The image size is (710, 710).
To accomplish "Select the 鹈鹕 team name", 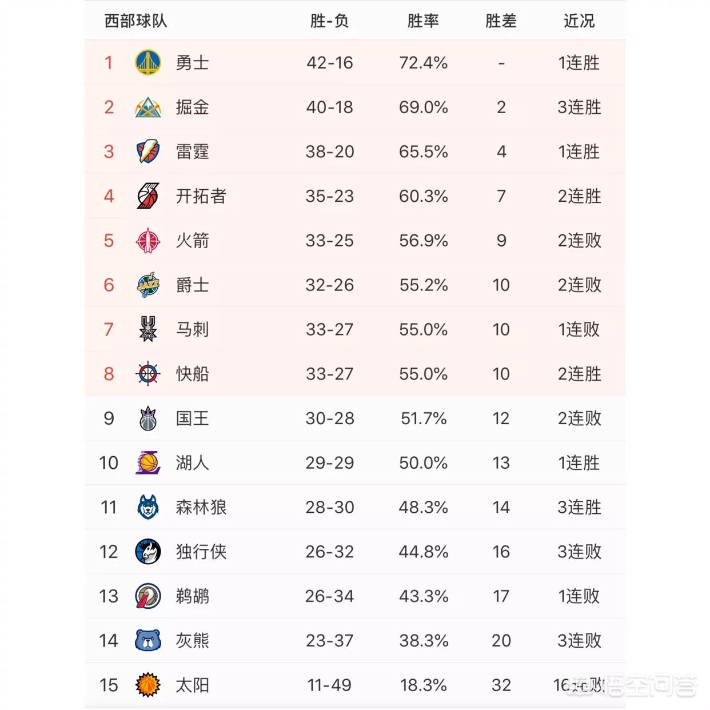I will pyautogui.click(x=192, y=596).
